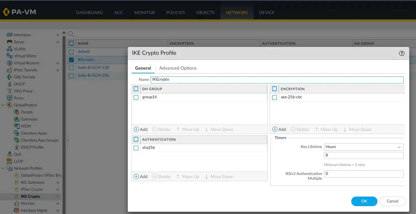The image size is (416, 214).
Task: Click the Interface Mgmt icon
Action: pos(16,210)
